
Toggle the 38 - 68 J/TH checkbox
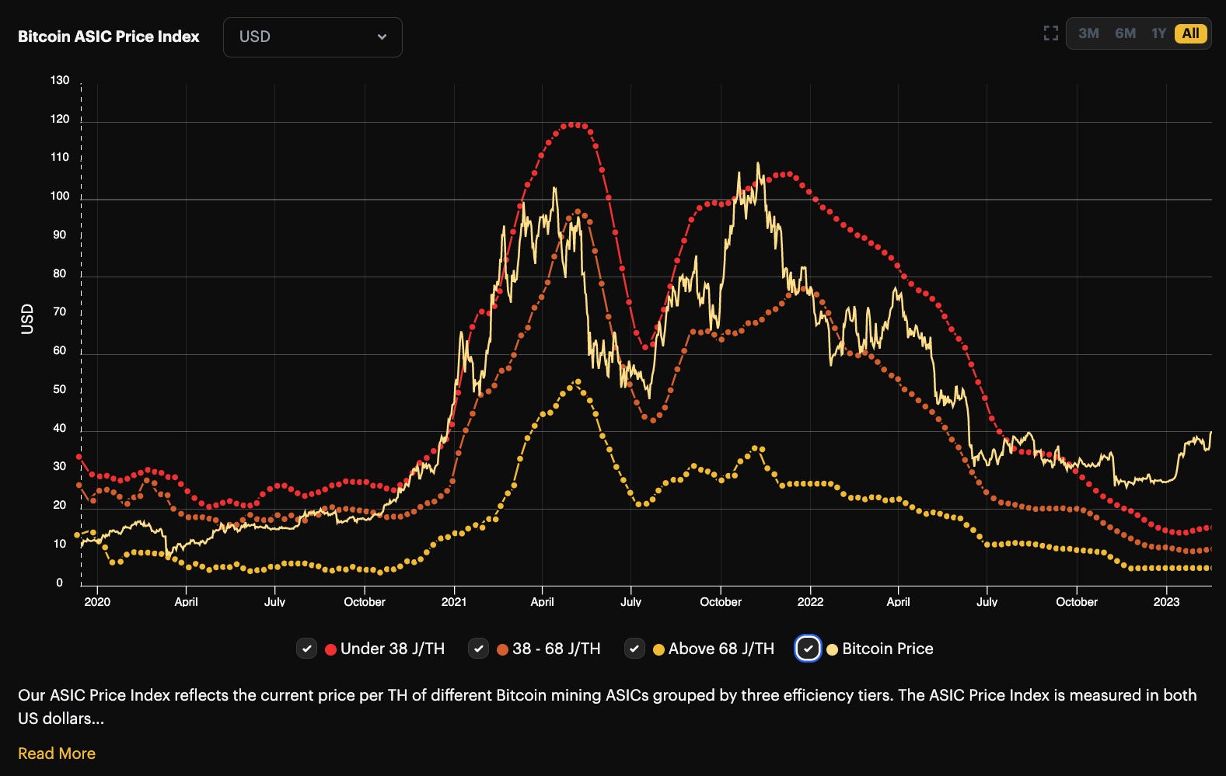pos(479,649)
